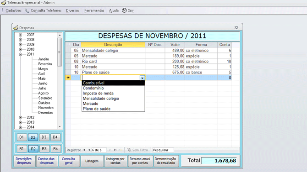Select Janeiro in the 2011 tree
The width and height of the screenshot is (307, 172).
44,59
